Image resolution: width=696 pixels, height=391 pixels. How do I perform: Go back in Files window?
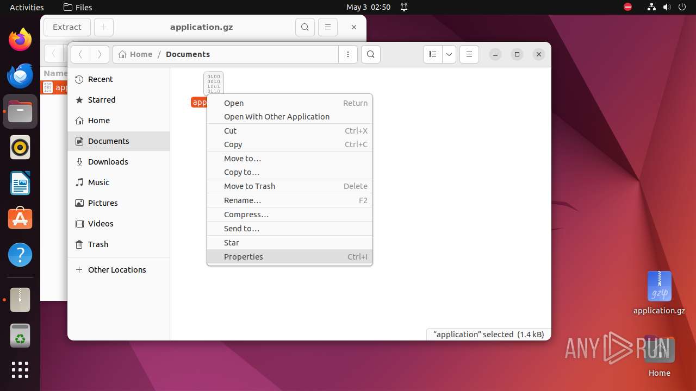pos(80,54)
